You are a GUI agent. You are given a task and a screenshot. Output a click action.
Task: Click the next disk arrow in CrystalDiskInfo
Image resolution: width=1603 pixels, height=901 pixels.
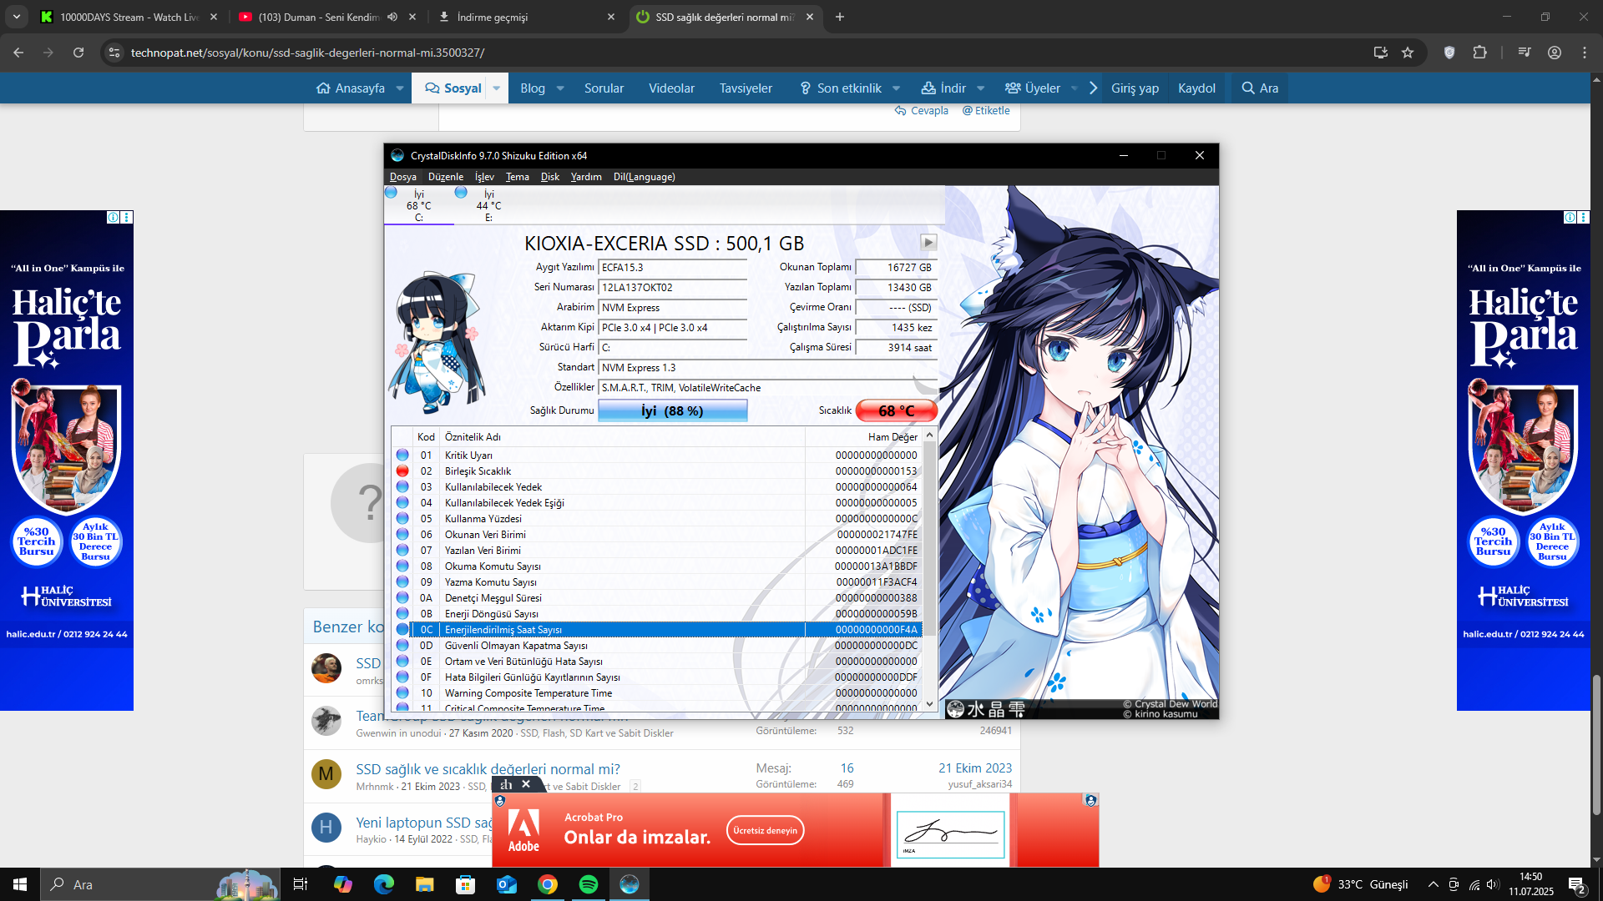coord(928,242)
